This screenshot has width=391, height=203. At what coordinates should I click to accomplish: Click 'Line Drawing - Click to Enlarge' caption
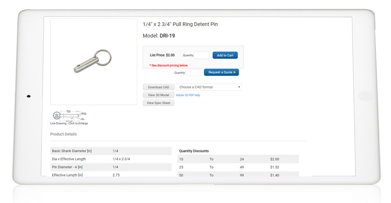tap(69, 123)
